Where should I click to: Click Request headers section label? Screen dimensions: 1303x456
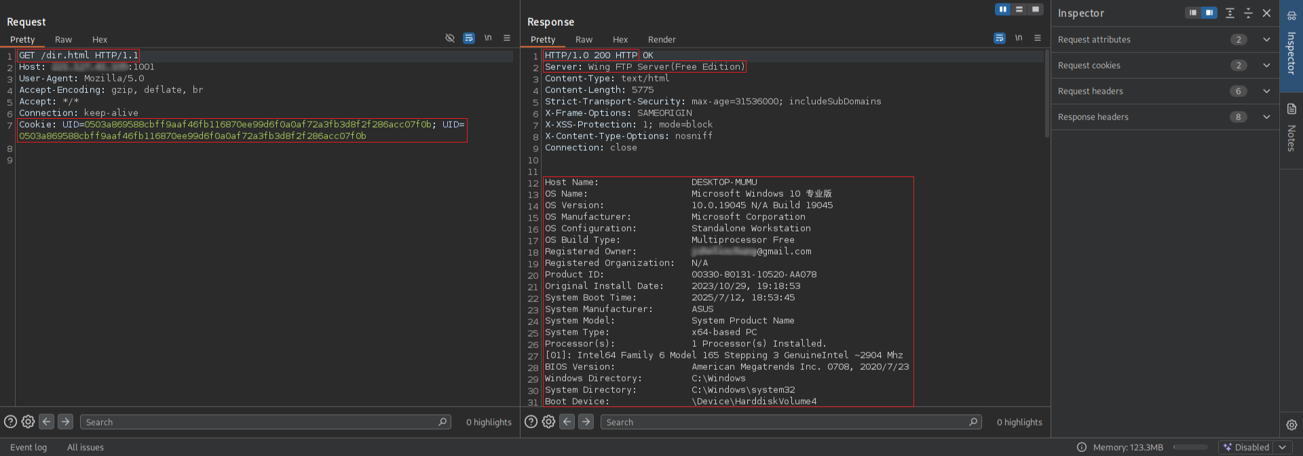(x=1090, y=91)
